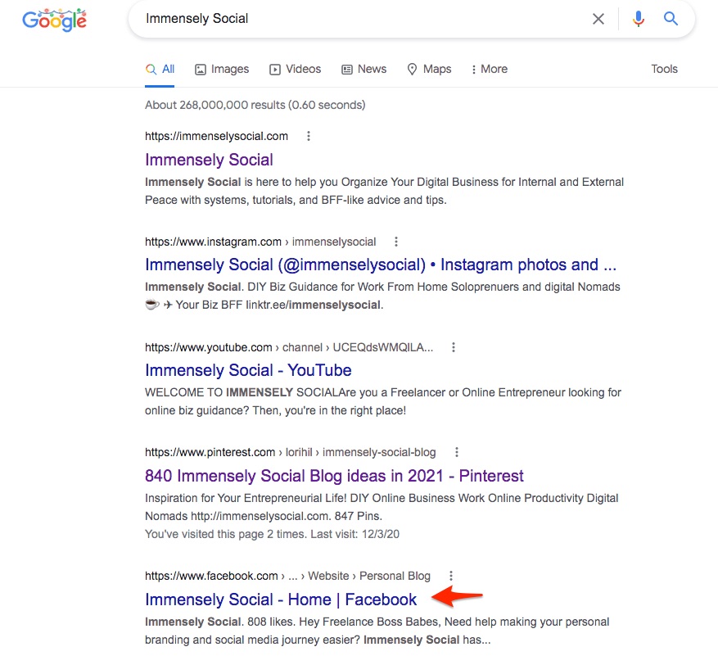
Task: Click into the search field text
Action: pyautogui.click(x=196, y=19)
